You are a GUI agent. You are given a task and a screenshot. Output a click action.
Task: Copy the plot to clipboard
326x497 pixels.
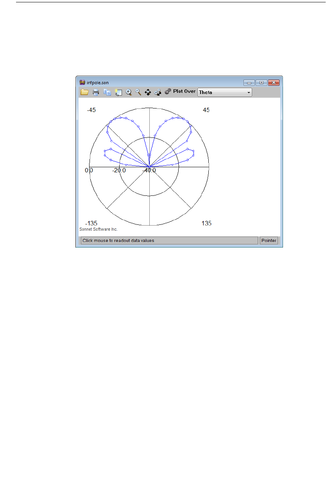pos(107,92)
